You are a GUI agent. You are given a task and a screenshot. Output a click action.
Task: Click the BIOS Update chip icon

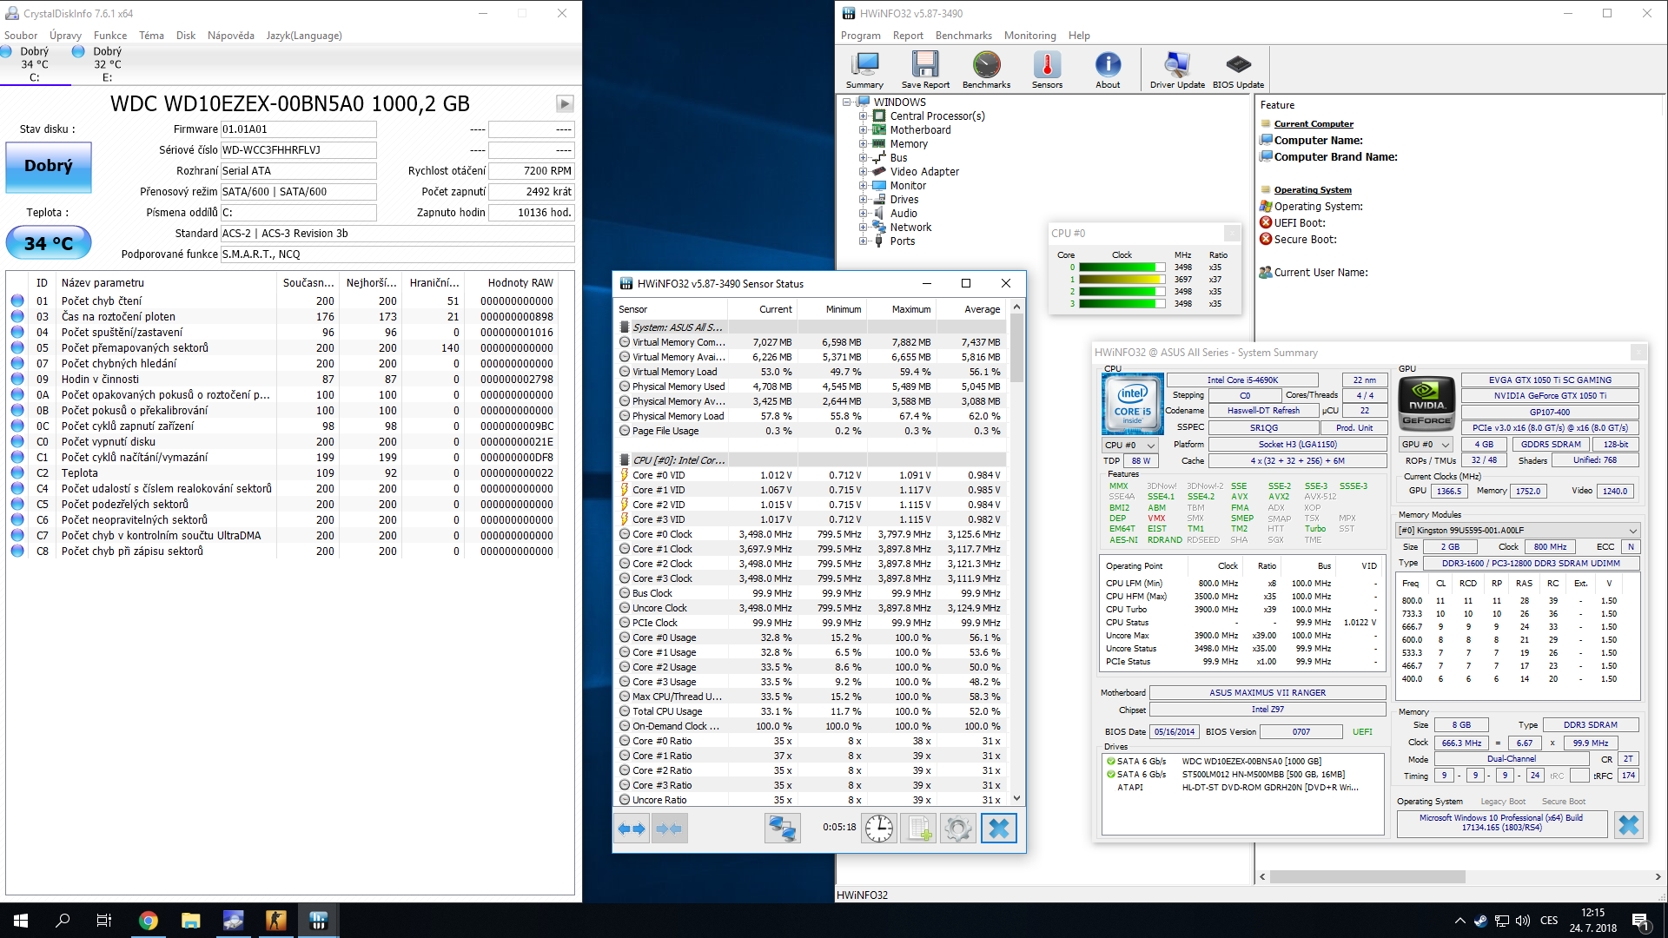tap(1238, 69)
